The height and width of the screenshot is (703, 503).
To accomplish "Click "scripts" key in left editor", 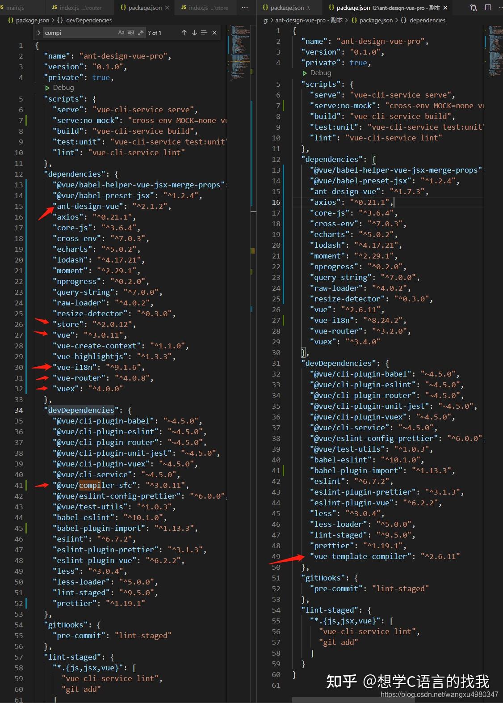I will [63, 99].
